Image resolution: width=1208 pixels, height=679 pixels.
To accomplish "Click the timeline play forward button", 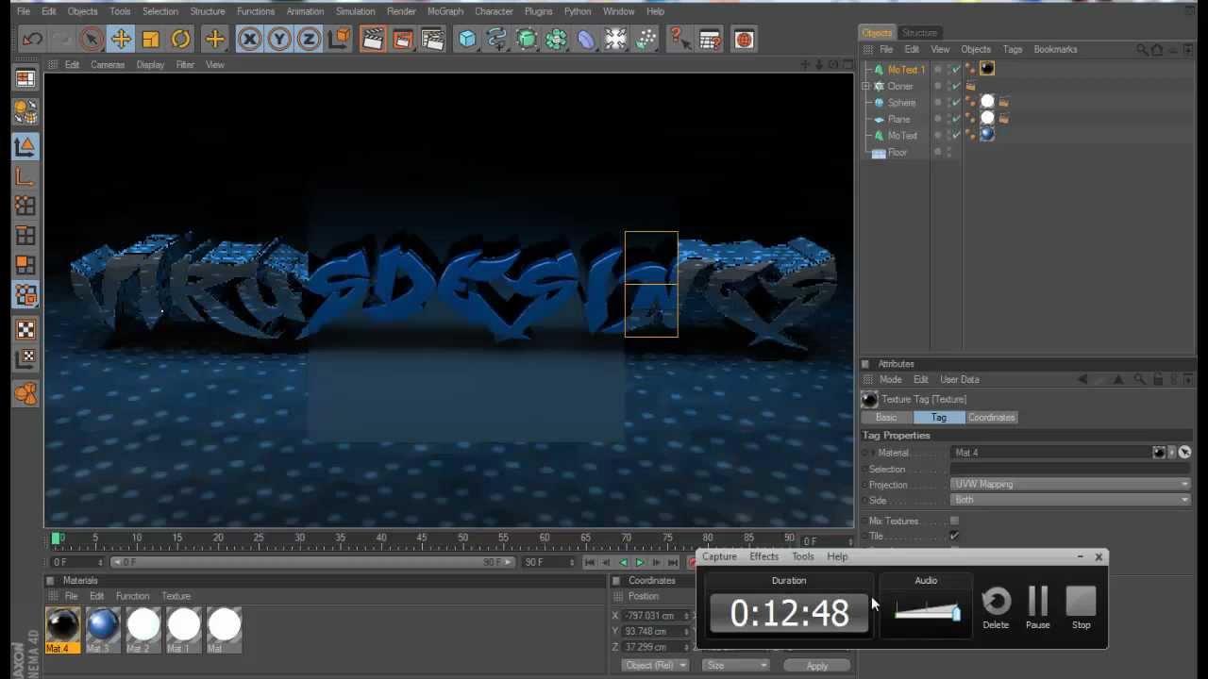I will click(640, 563).
